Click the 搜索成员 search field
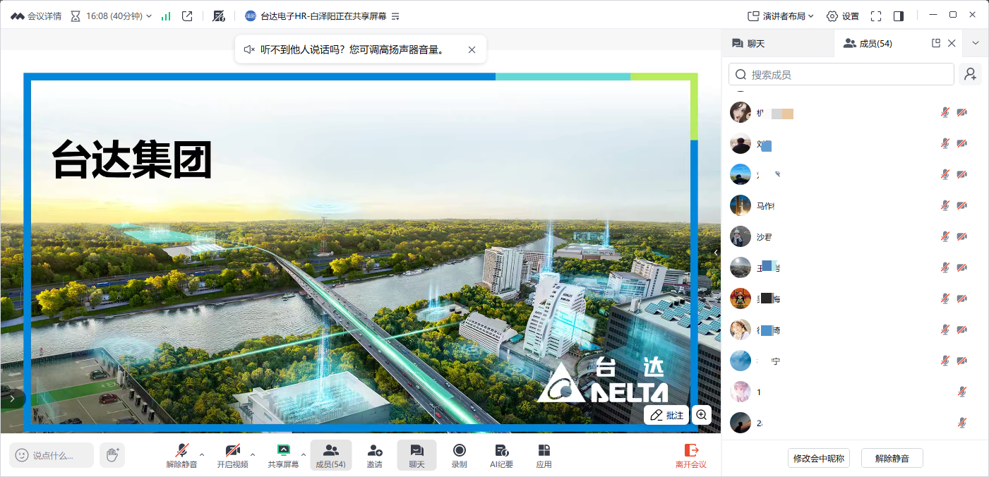Viewport: 989px width, 477px height. pos(842,74)
